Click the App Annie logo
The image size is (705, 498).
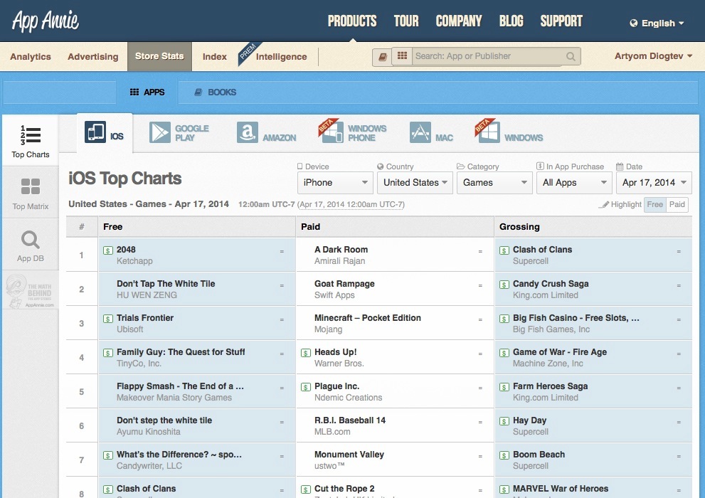pos(45,21)
